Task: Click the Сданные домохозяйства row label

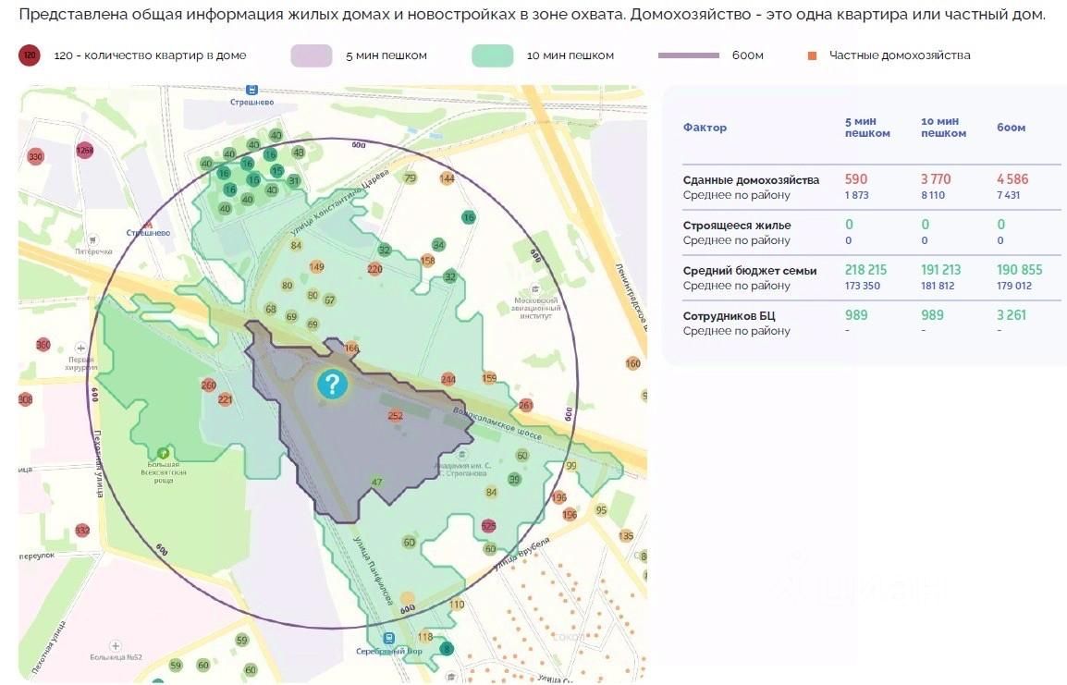Action: point(752,180)
